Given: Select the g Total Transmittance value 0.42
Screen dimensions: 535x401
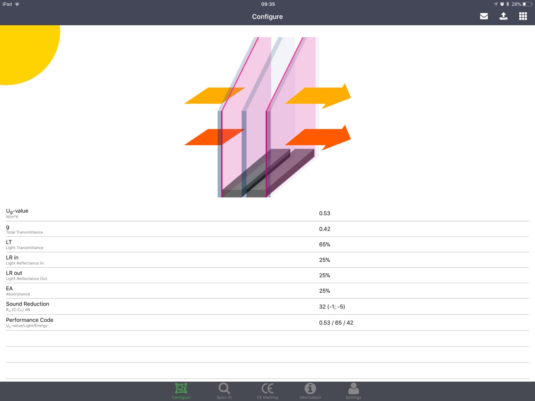Looking at the screenshot, I should pyautogui.click(x=325, y=229).
